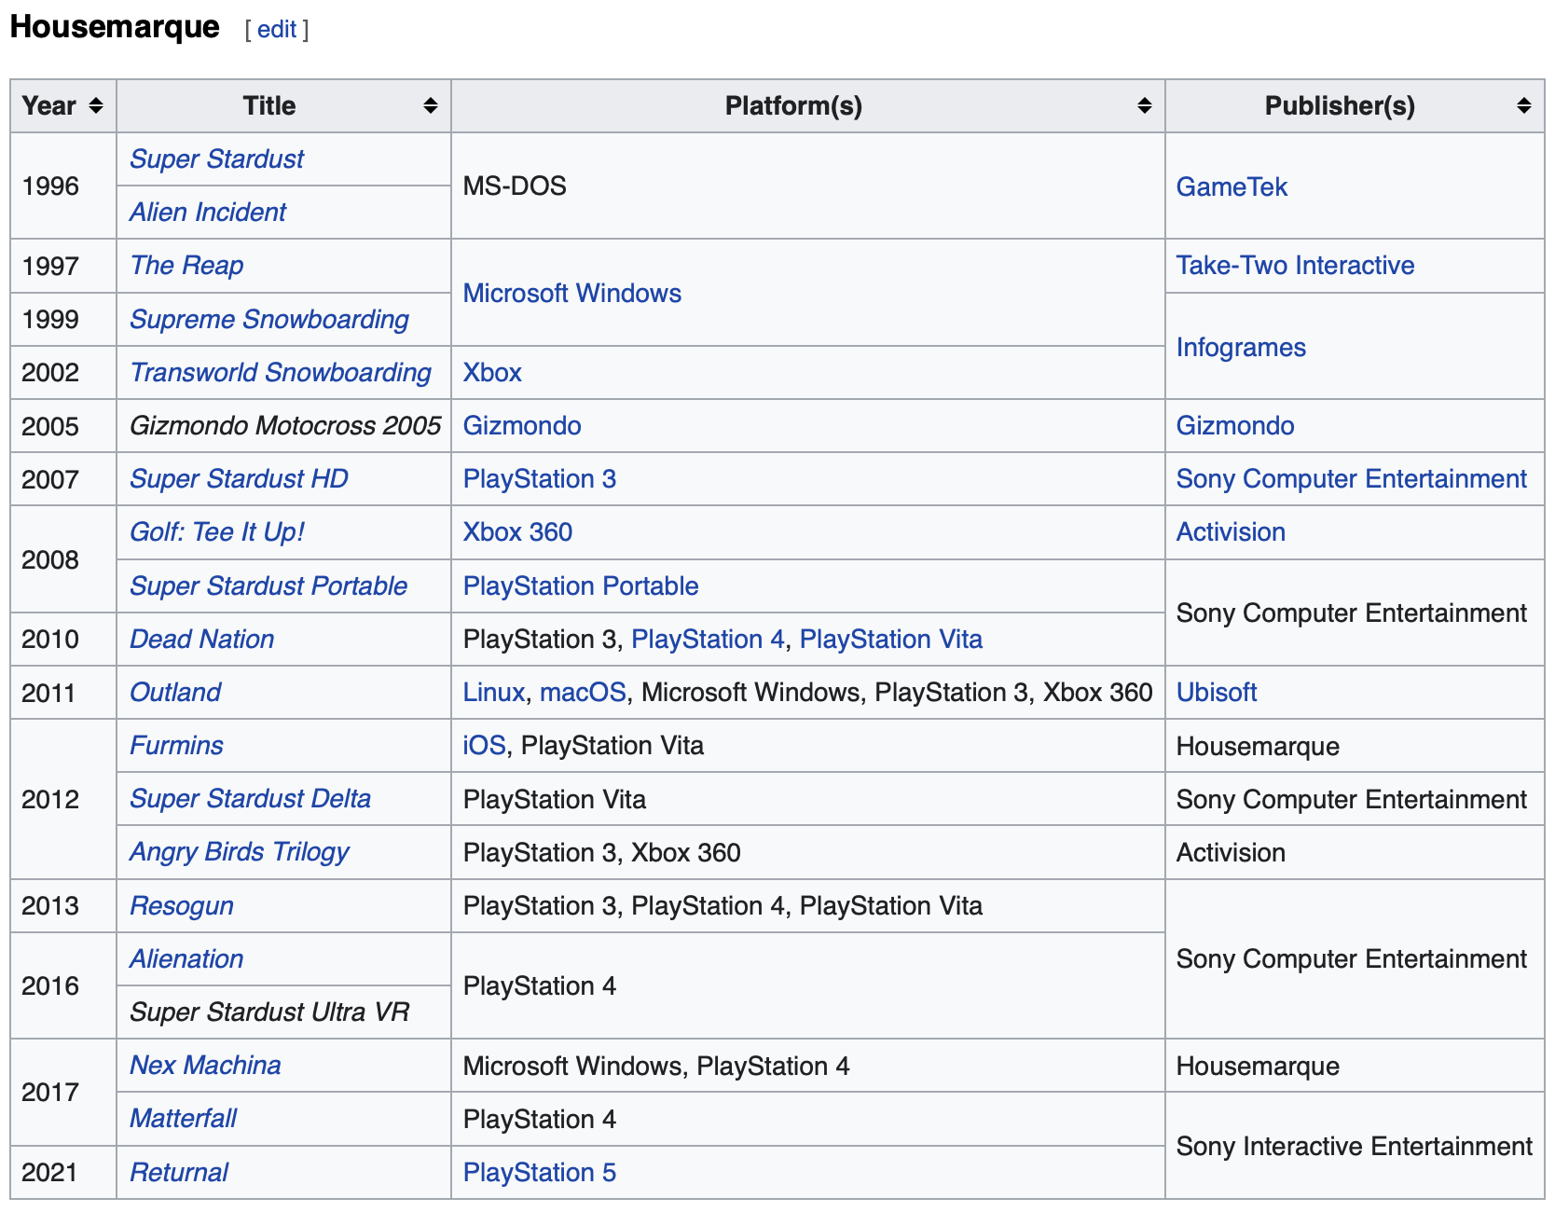Follow the iOS platform link
This screenshot has width=1555, height=1212.
coord(484,745)
